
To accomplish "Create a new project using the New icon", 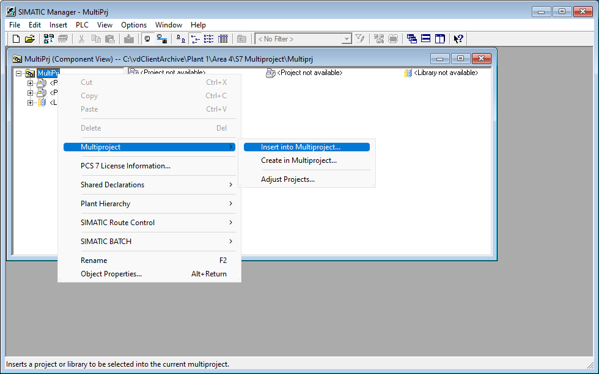I will tap(15, 38).
